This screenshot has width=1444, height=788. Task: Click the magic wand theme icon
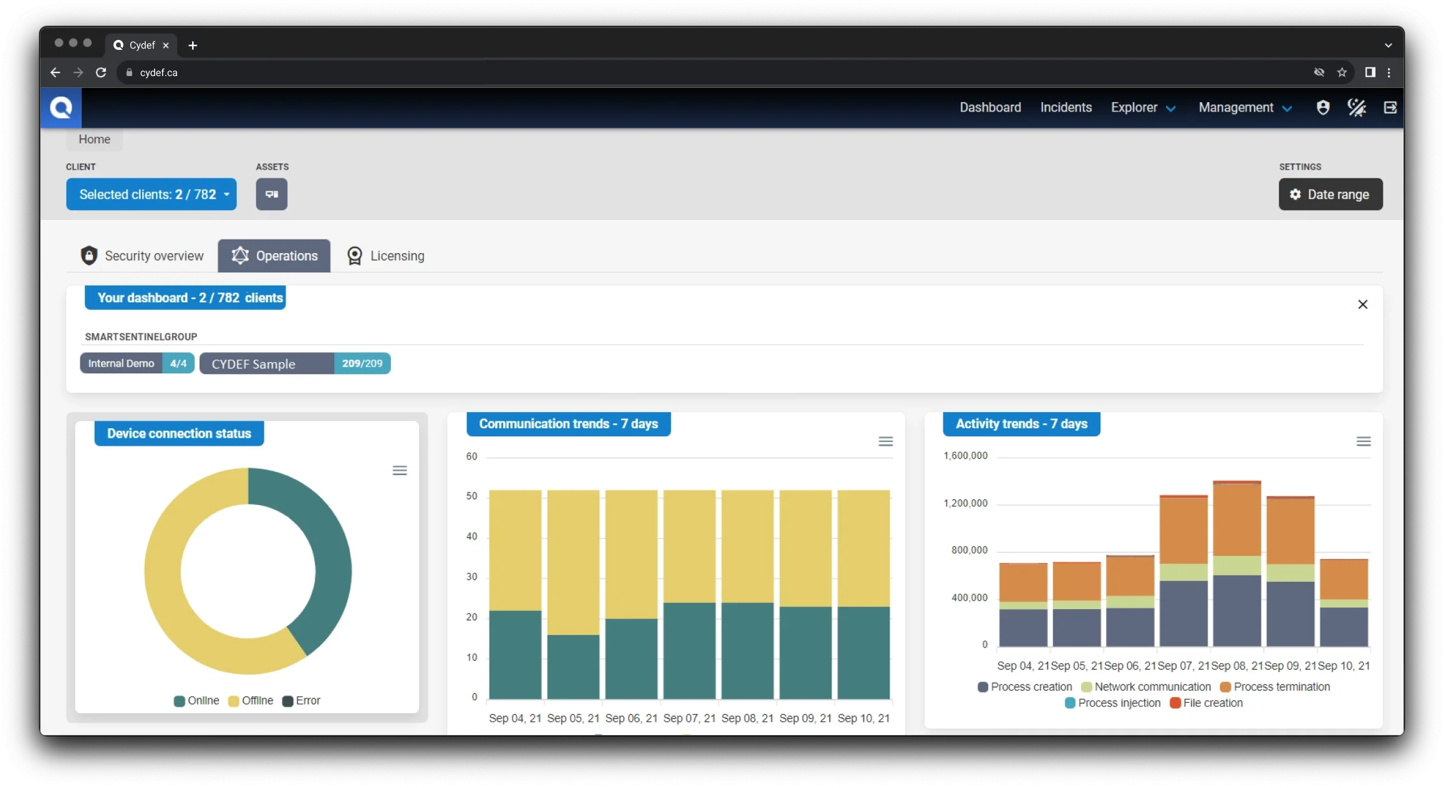[x=1356, y=108]
